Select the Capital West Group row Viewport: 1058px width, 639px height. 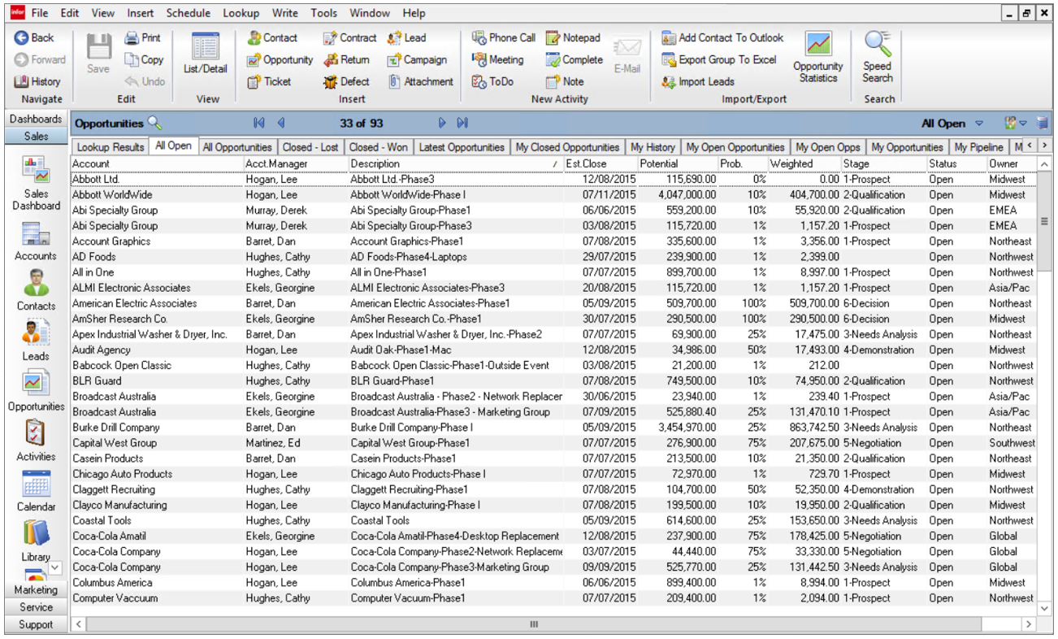554,443
